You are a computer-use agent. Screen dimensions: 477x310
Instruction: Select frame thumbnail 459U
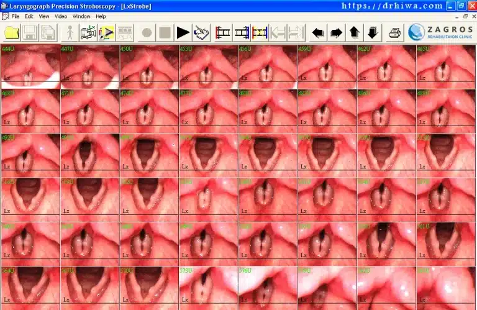tap(327, 66)
